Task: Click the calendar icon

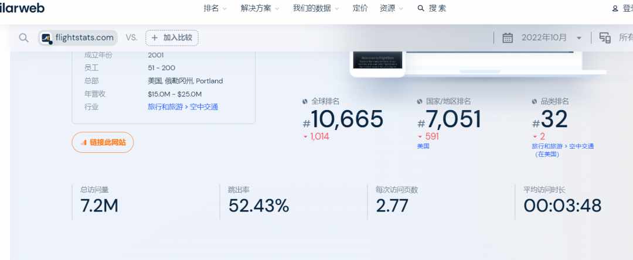Action: pos(508,38)
